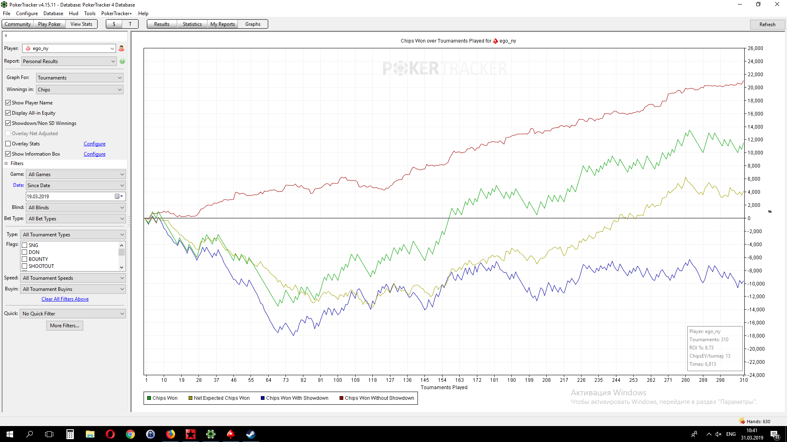This screenshot has height=442, width=787.
Task: Switch to Firefox on the taskbar
Action: click(171, 434)
